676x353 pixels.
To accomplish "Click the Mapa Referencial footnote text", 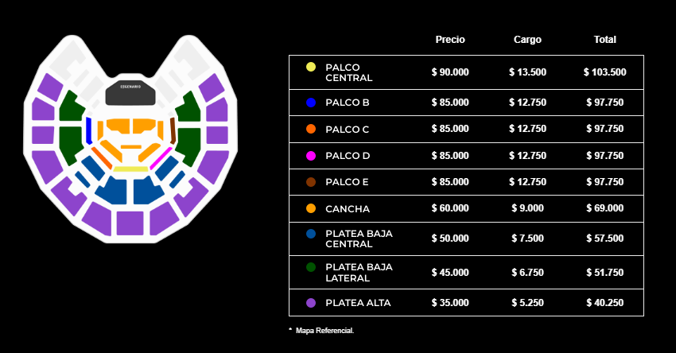I will [x=324, y=330].
